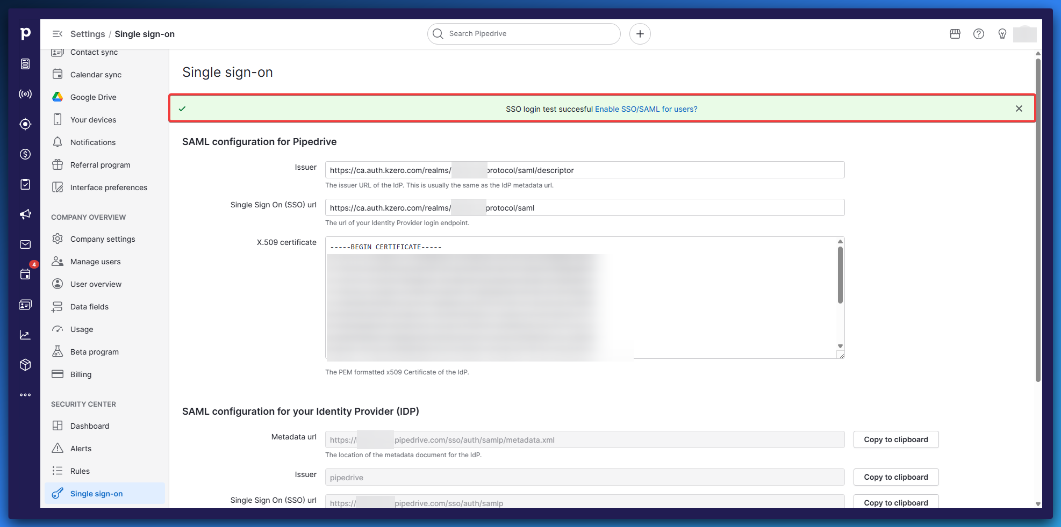The width and height of the screenshot is (1061, 527).
Task: Open Manage users settings page
Action: pyautogui.click(x=95, y=262)
